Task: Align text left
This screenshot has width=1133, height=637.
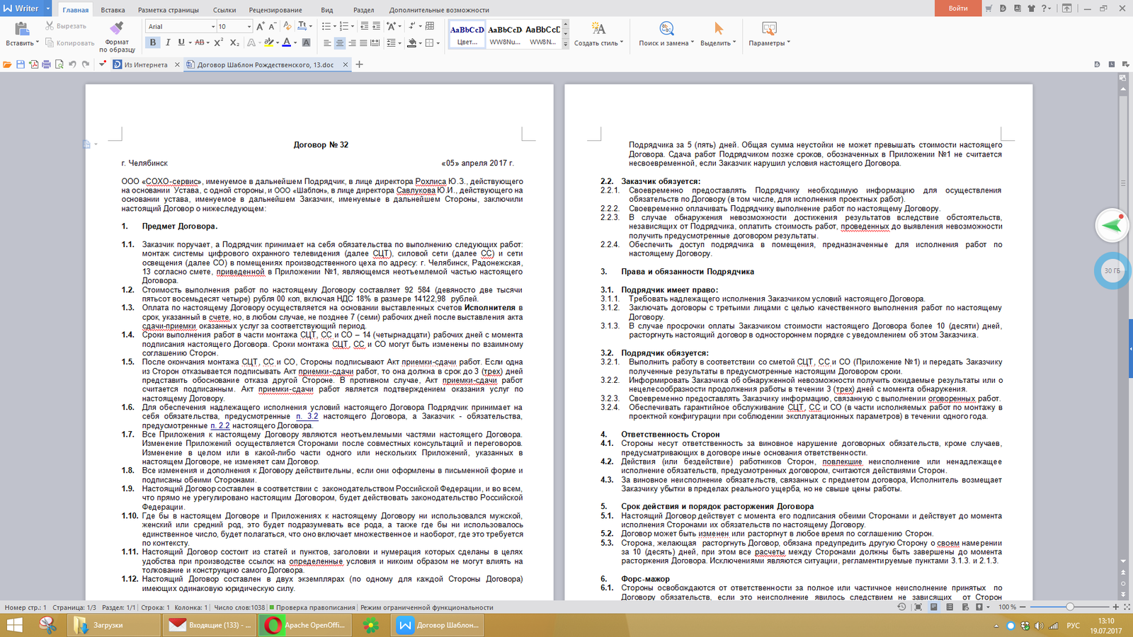Action: pos(327,43)
